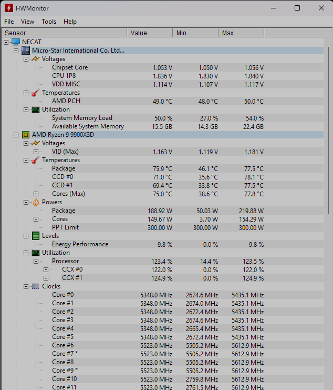Click the Sensor column header
The width and height of the screenshot is (333, 390).
point(64,33)
